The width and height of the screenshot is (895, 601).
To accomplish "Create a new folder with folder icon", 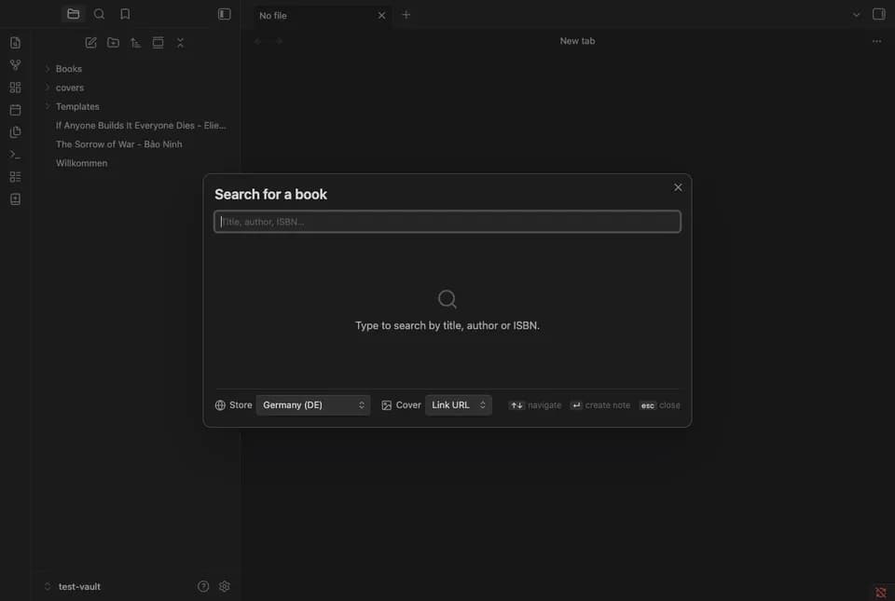I will tap(113, 43).
